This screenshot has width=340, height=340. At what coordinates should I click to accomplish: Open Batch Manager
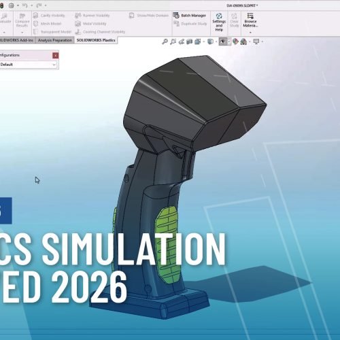tap(190, 16)
